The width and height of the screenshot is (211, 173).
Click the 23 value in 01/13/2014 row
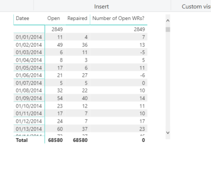pyautogui.click(x=142, y=129)
